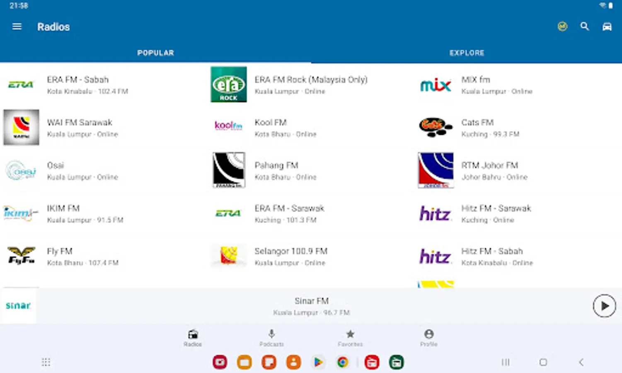Open the Podcasts bottom navigation tab
The image size is (622, 373).
click(271, 338)
